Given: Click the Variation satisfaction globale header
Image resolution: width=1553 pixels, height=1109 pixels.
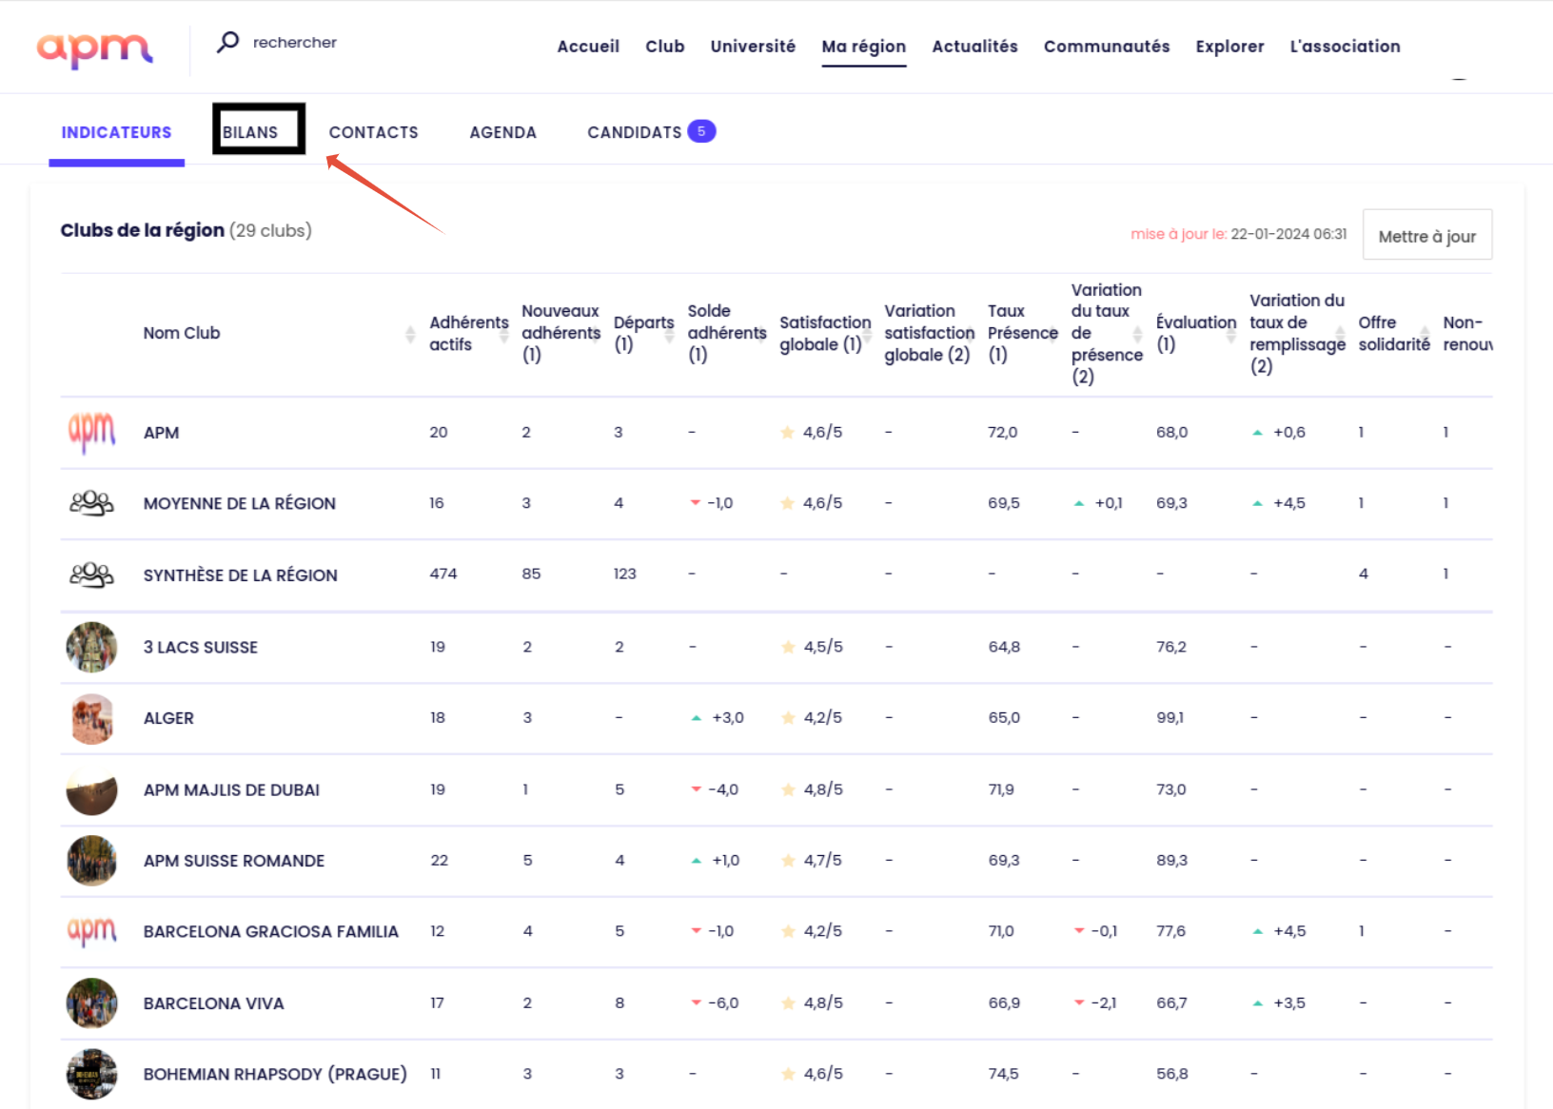Looking at the screenshot, I should coord(930,333).
